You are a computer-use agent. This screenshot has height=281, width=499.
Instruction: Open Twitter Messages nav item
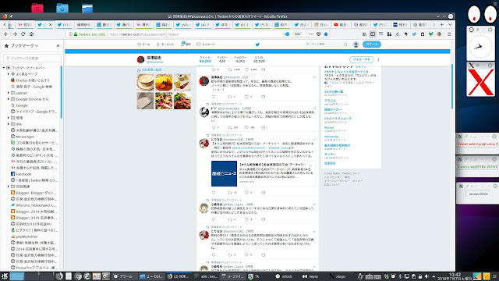coord(206,44)
